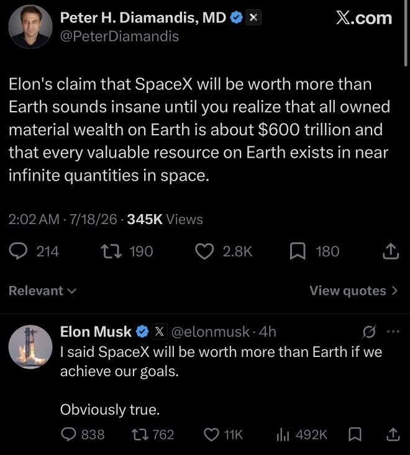Open the Relevant sort dropdown
This screenshot has height=455, width=410.
tap(42, 291)
